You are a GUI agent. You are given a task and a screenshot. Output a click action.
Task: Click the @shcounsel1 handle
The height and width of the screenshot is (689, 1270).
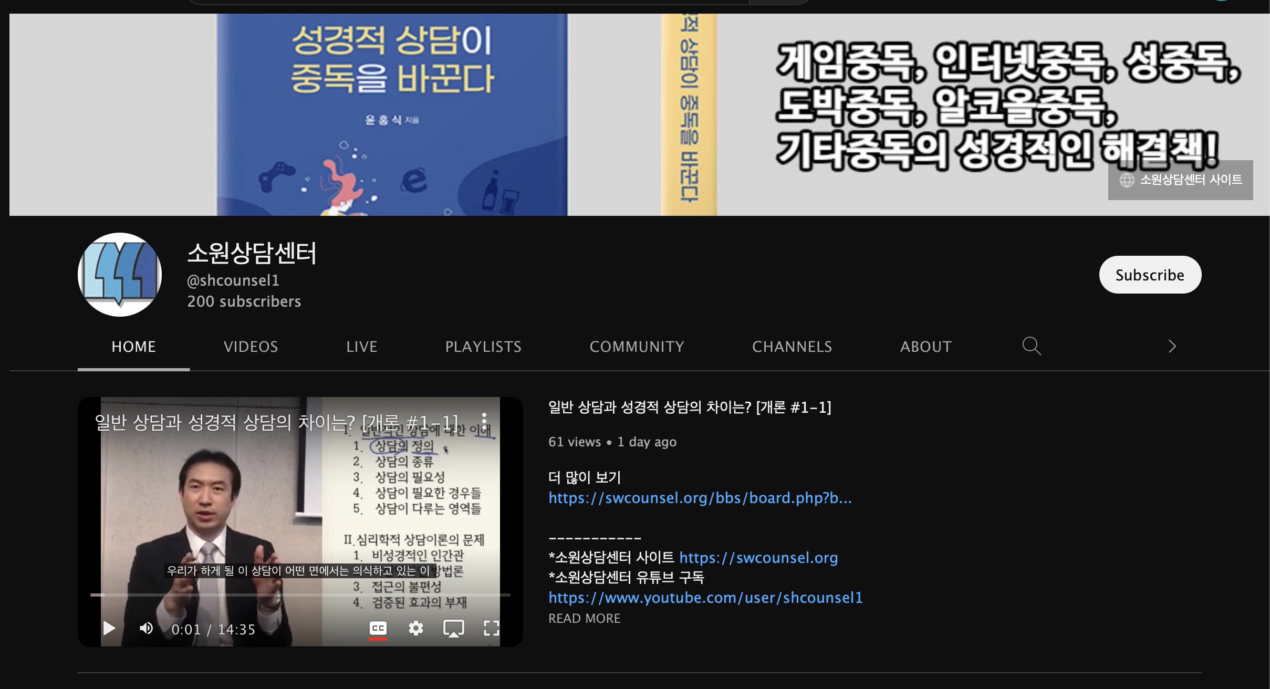[x=233, y=280]
